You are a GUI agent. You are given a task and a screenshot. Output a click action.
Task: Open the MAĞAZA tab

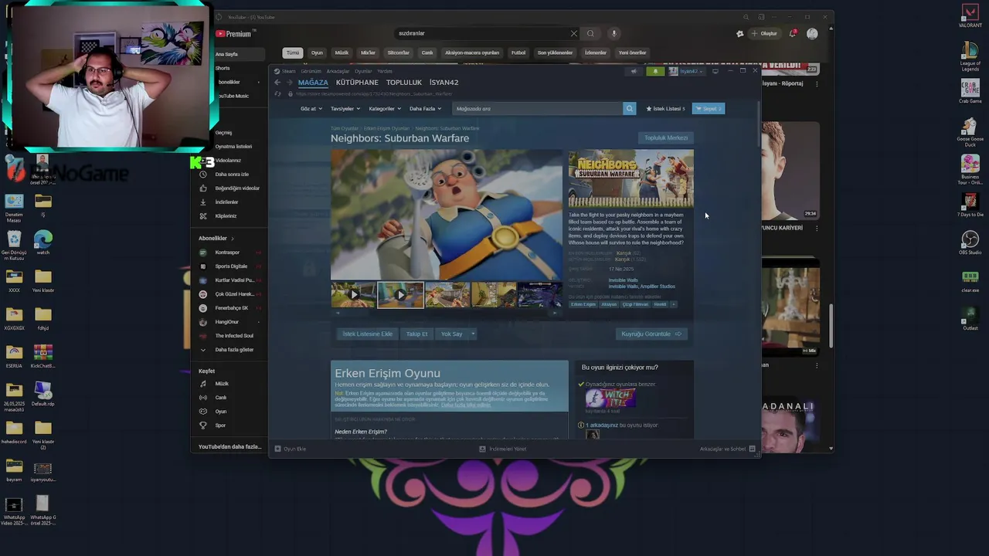[313, 82]
